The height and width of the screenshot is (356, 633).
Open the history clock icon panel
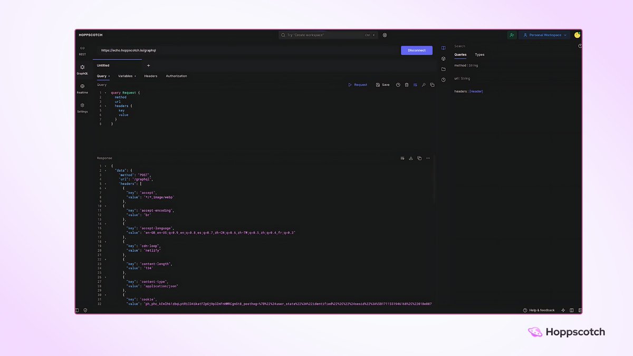(x=443, y=80)
